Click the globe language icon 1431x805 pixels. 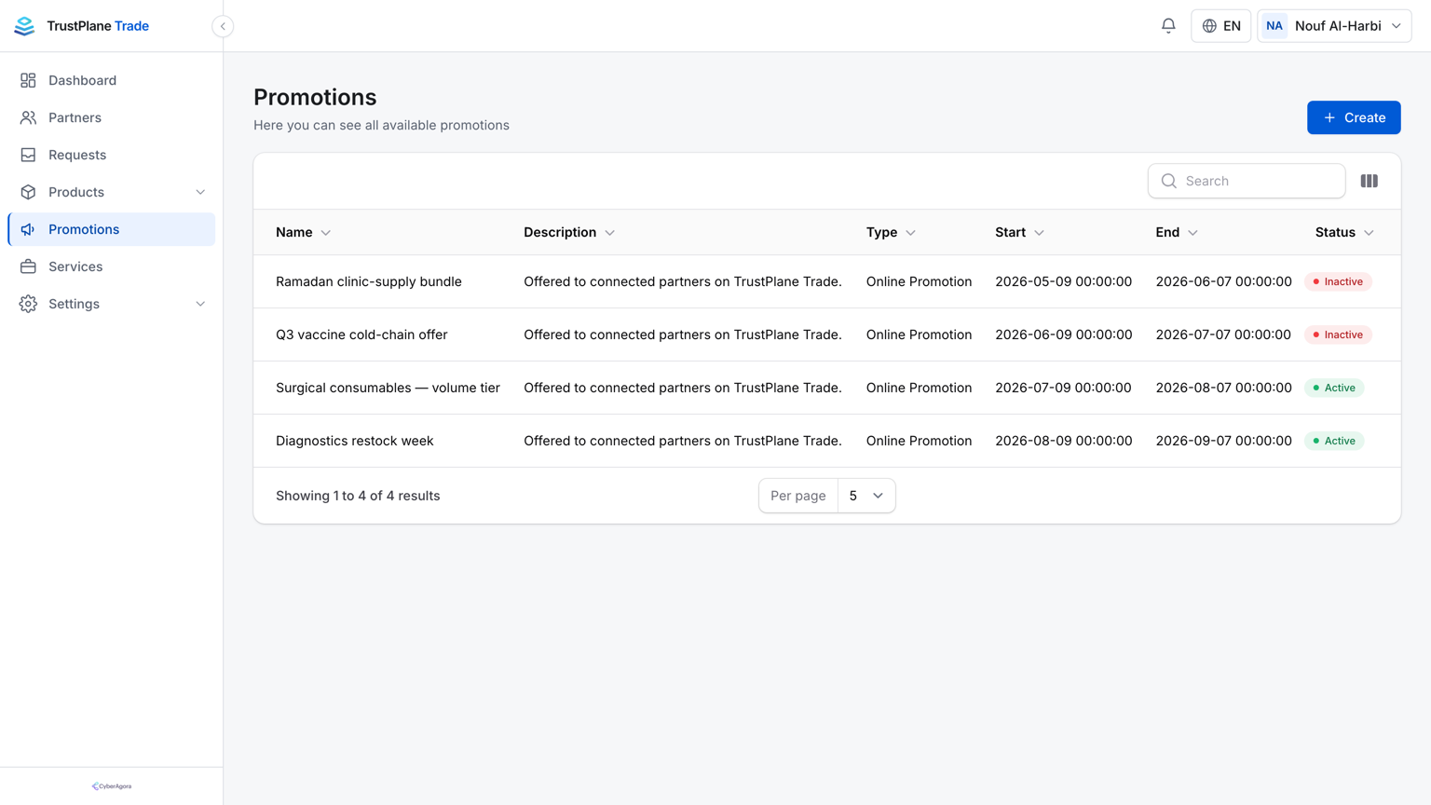point(1209,26)
